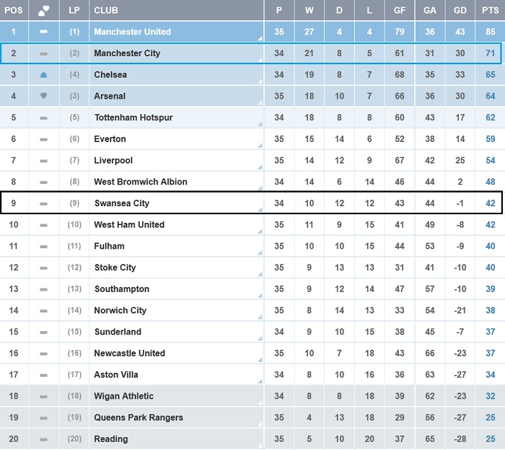Click Wigan Athletic's no-change dash icon

click(x=43, y=396)
